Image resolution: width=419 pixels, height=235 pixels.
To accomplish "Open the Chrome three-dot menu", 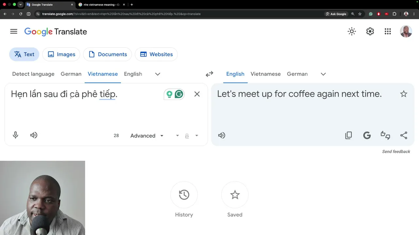I will pos(414,14).
